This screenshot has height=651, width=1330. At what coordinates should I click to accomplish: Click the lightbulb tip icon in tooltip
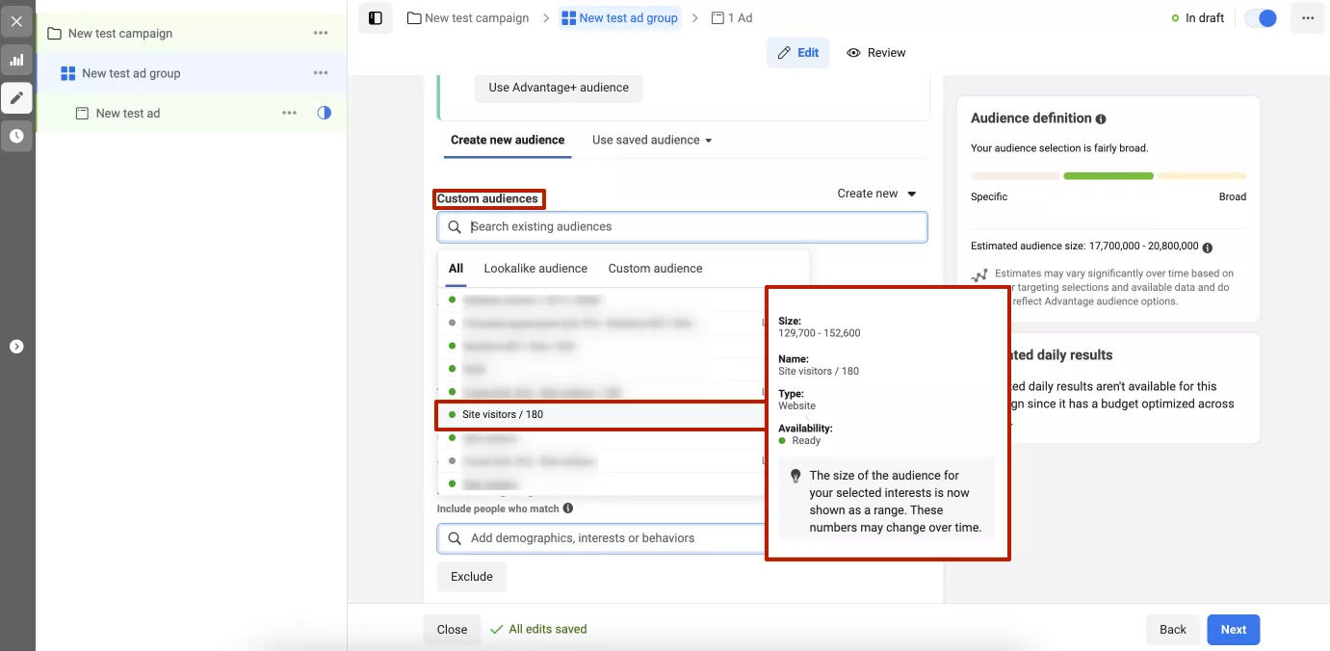tap(795, 476)
